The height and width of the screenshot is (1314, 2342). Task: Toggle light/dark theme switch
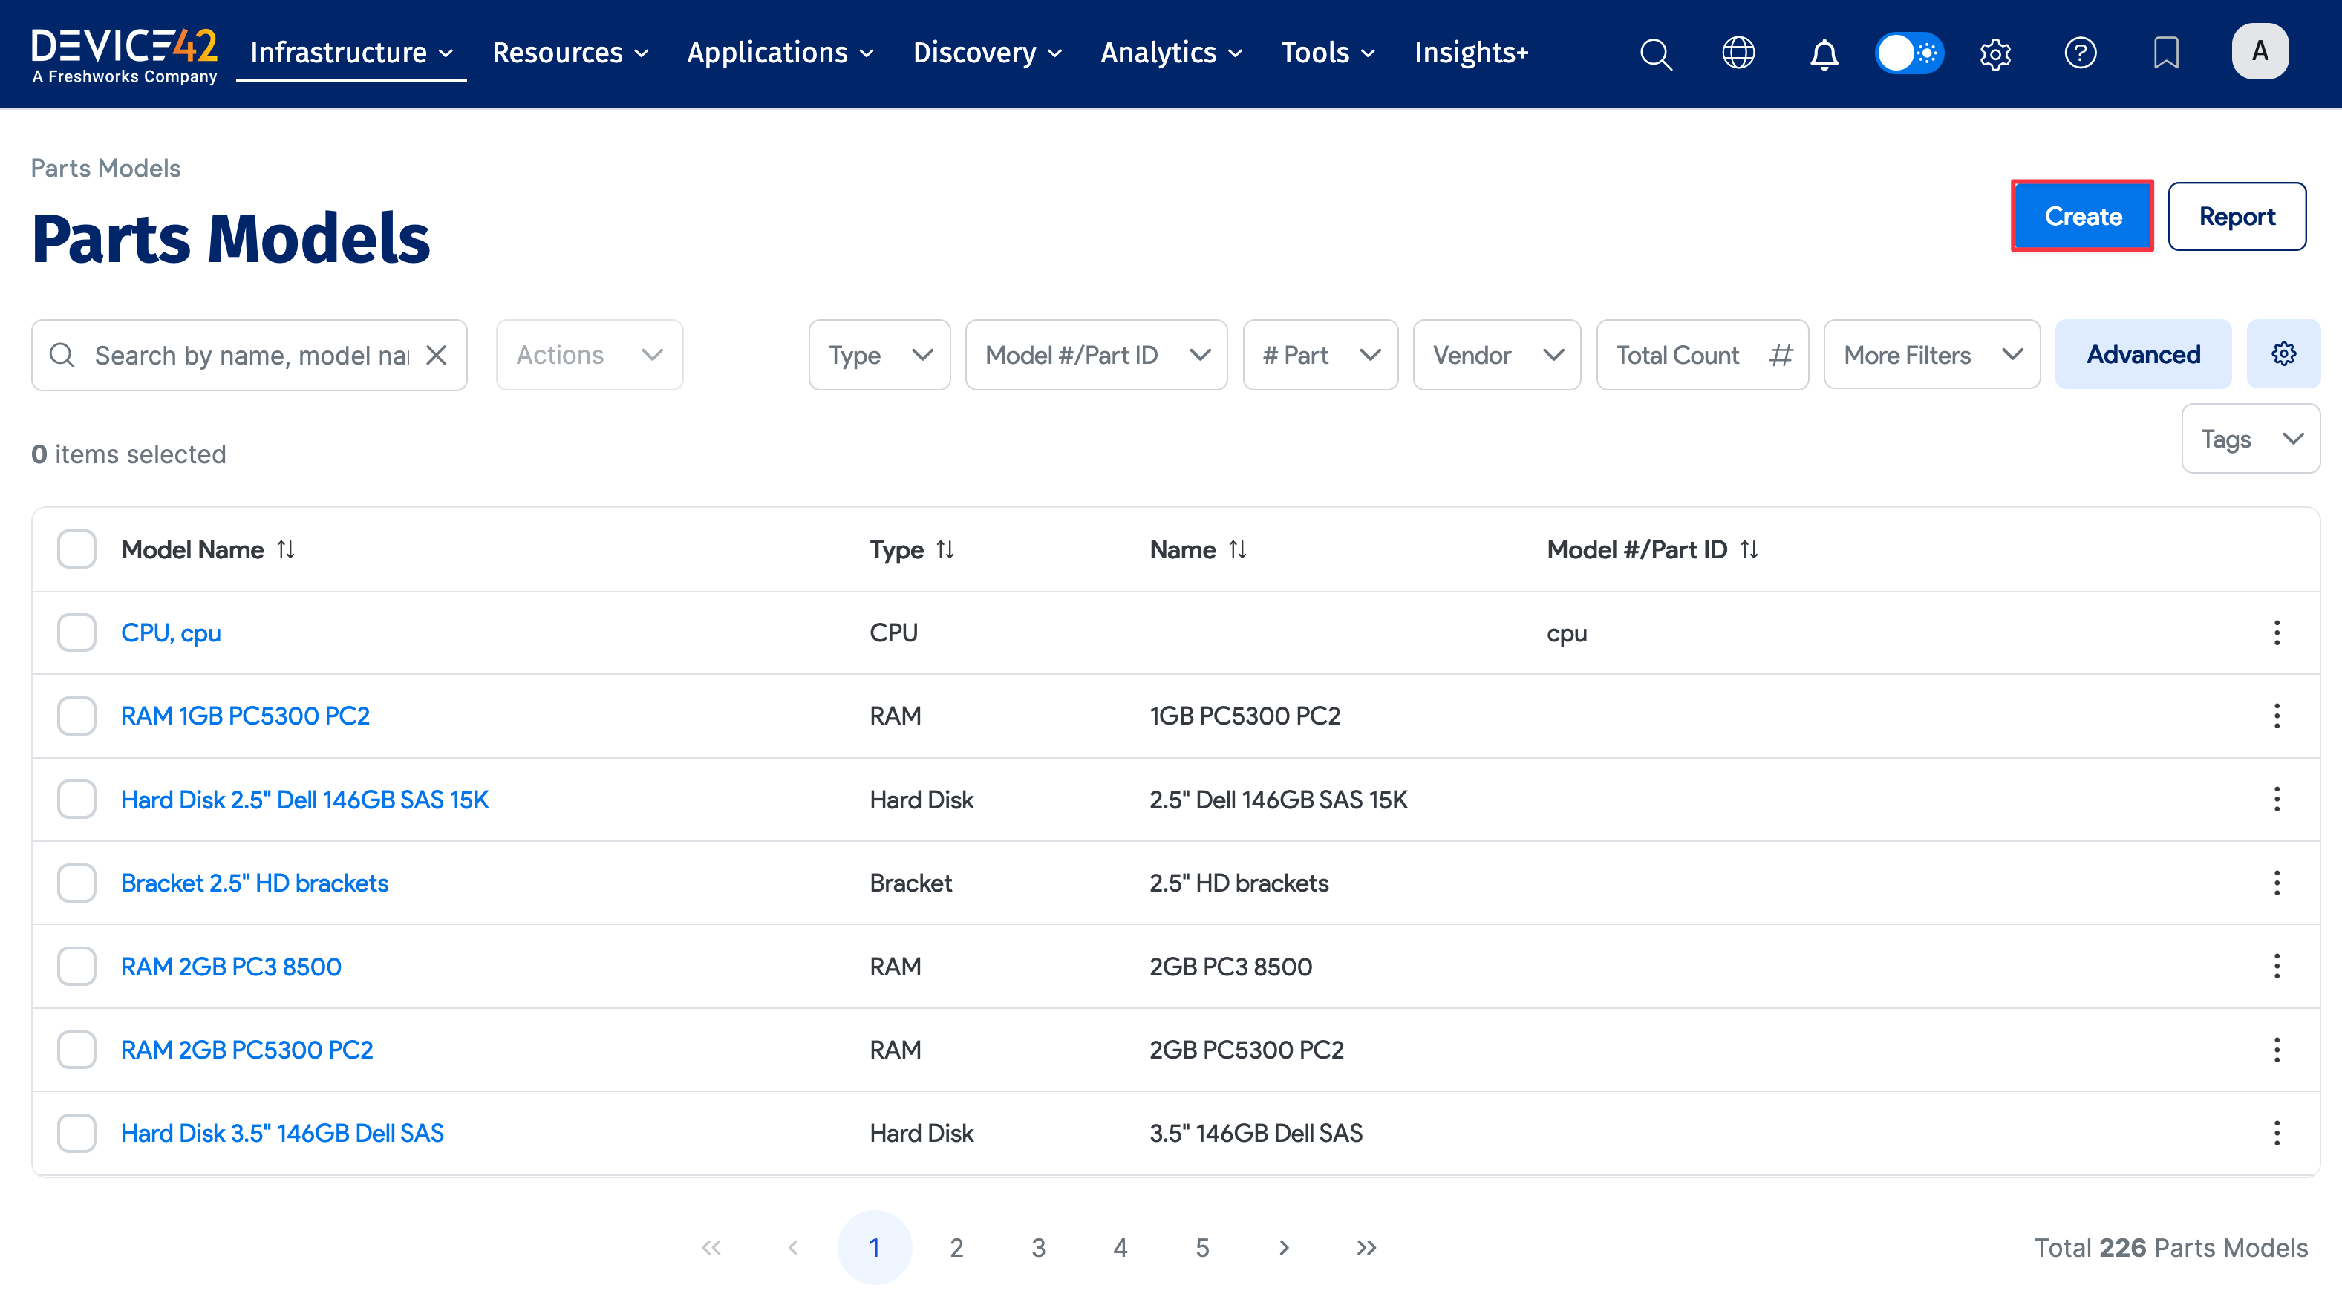pos(1909,53)
